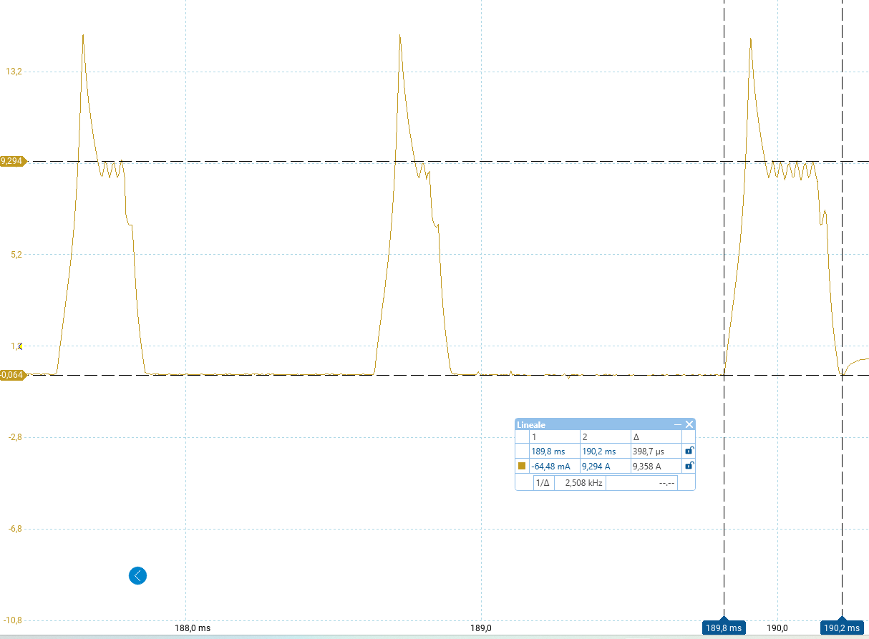The height and width of the screenshot is (639, 869).
Task: Toggle the amplitude ruler lock icon
Action: click(x=689, y=466)
